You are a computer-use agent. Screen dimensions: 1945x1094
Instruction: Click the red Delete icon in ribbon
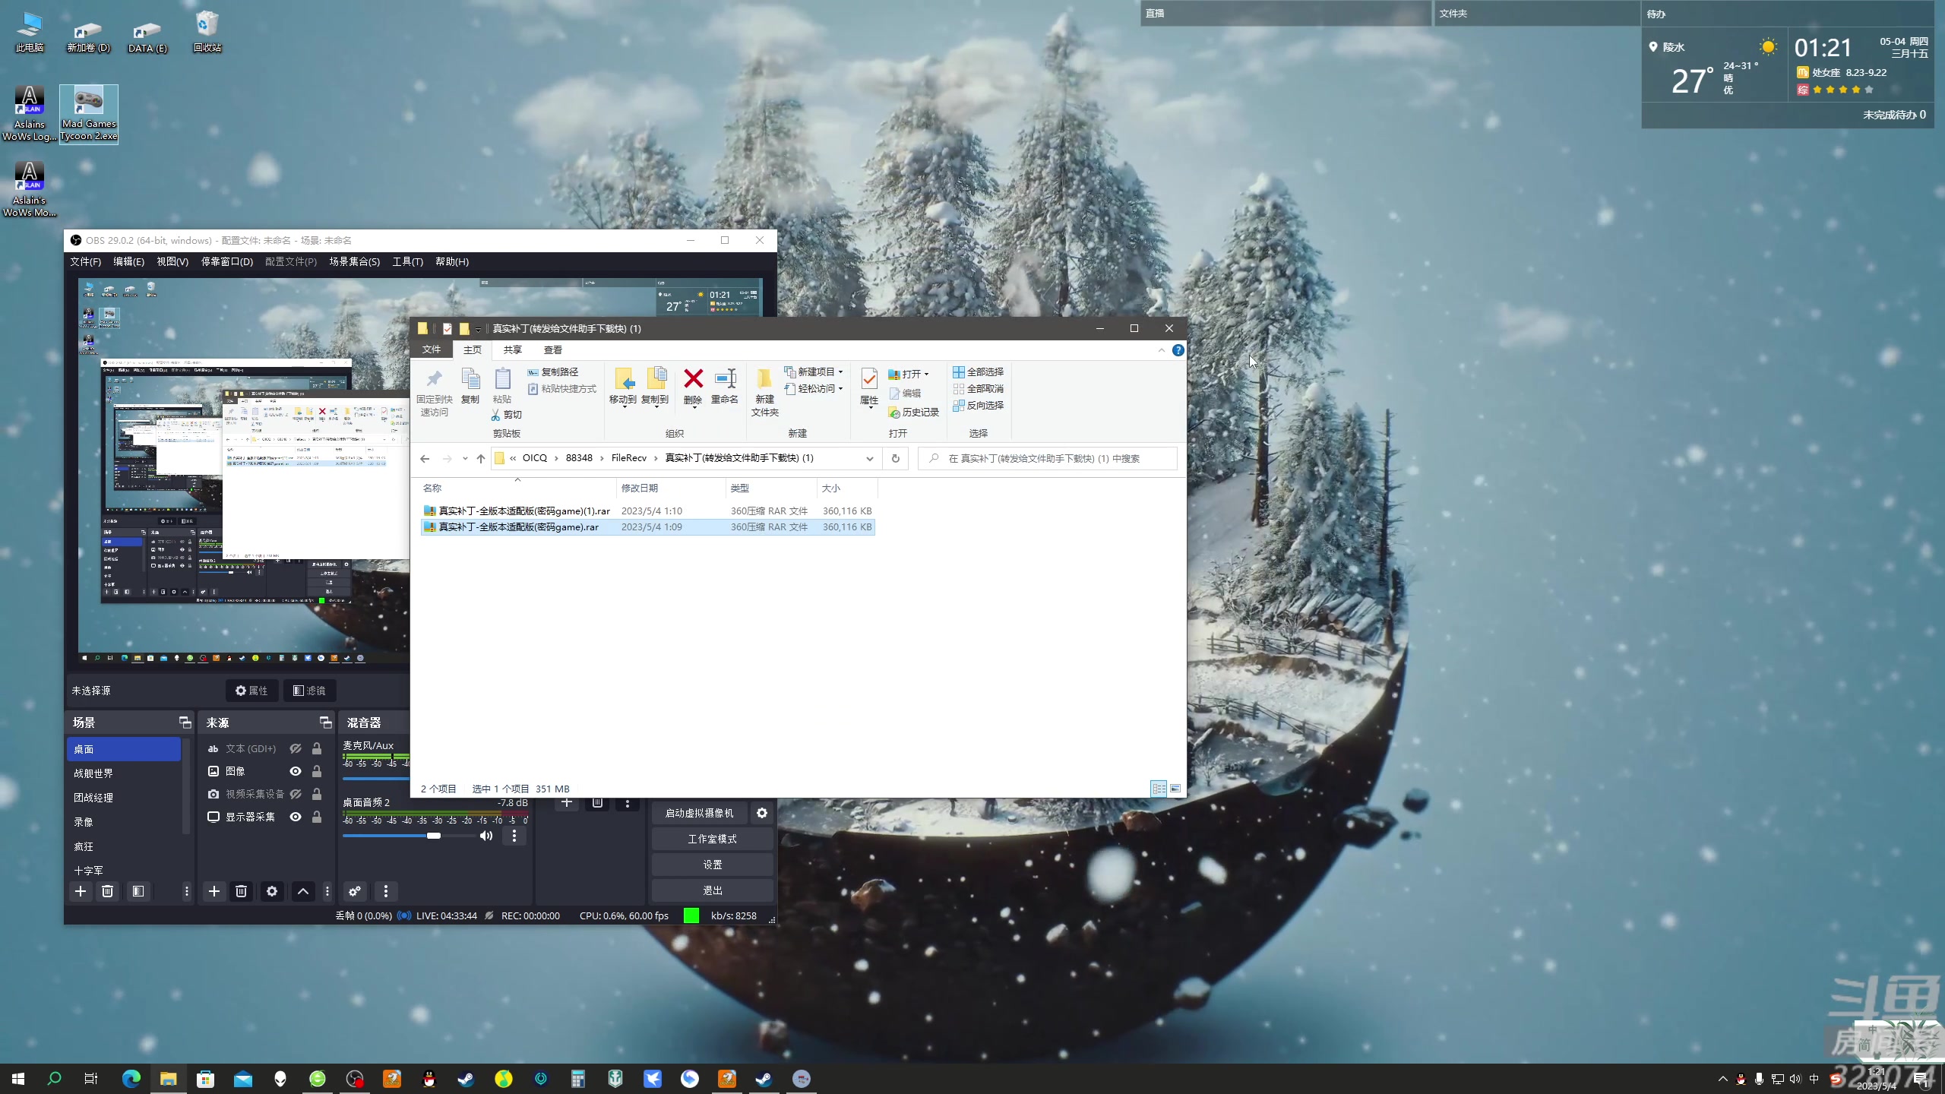(693, 379)
